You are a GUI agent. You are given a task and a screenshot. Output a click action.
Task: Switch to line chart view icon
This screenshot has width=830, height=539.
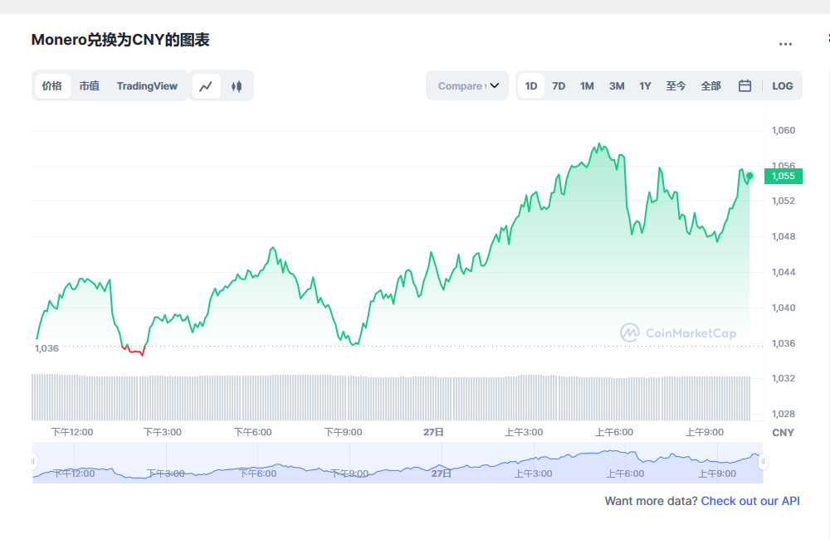pyautogui.click(x=206, y=85)
